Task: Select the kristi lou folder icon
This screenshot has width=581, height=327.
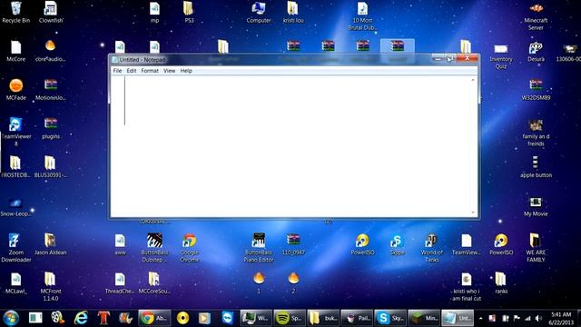Action: (293, 13)
